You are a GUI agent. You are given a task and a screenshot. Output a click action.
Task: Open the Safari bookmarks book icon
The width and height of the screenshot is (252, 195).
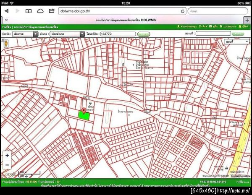(29, 11)
